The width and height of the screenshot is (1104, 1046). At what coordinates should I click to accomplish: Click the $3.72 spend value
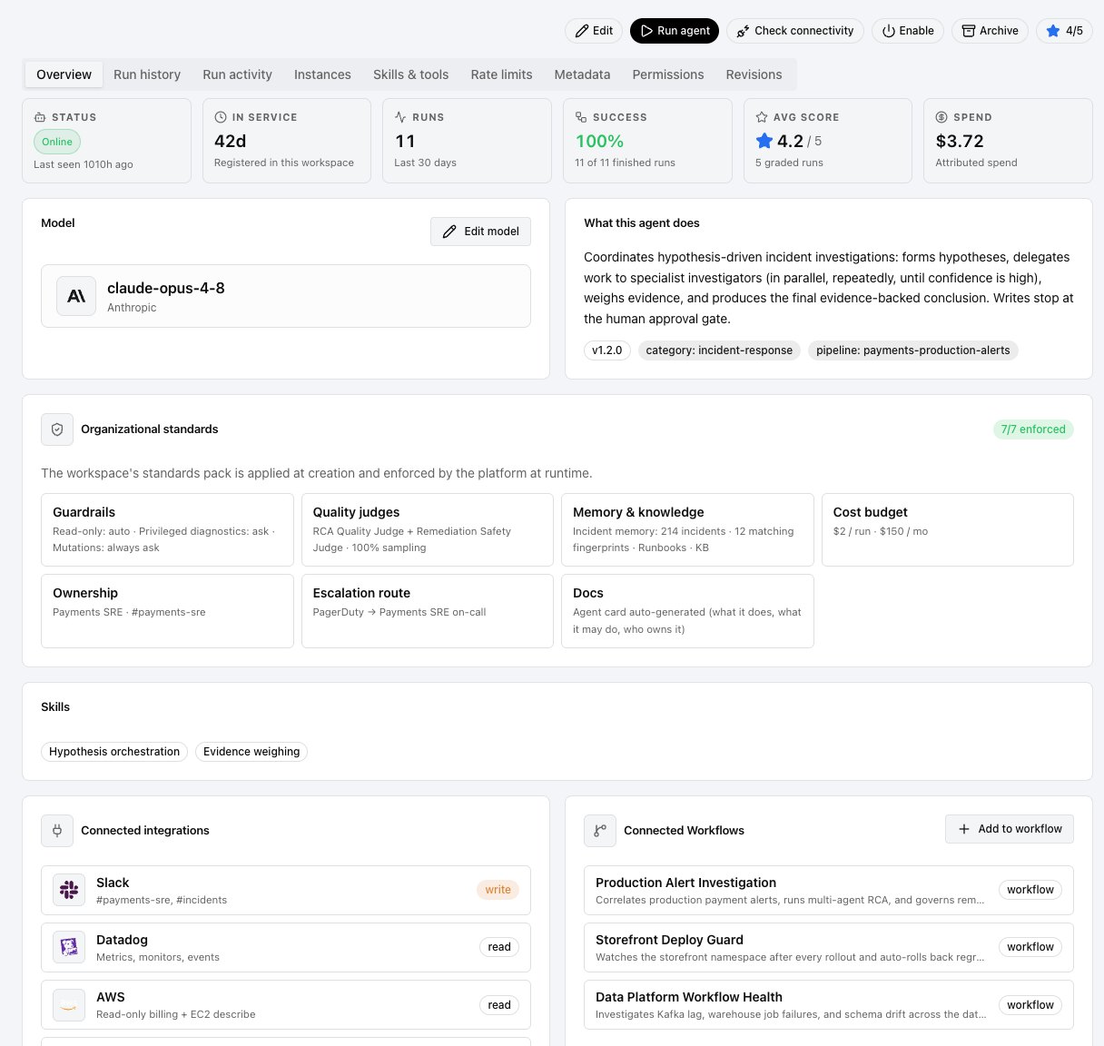pyautogui.click(x=960, y=142)
